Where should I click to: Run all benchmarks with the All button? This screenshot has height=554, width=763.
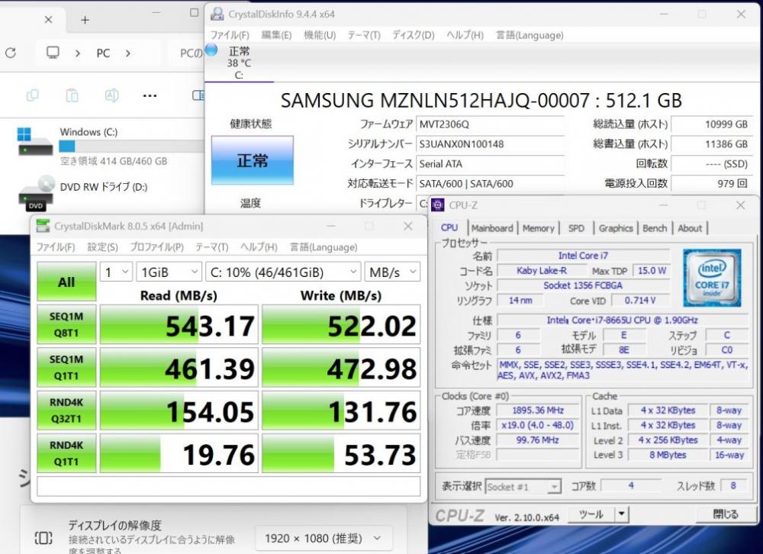[x=66, y=282]
